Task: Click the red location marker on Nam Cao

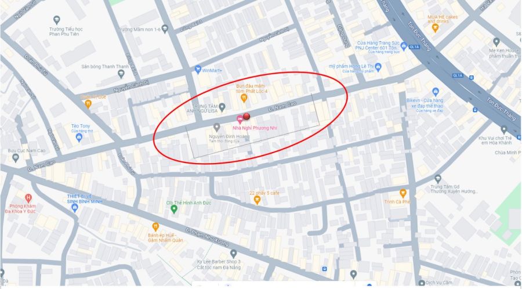Action: coord(246,116)
